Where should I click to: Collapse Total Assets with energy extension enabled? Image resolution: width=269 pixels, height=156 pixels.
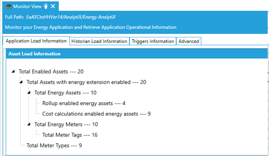(x=21, y=82)
